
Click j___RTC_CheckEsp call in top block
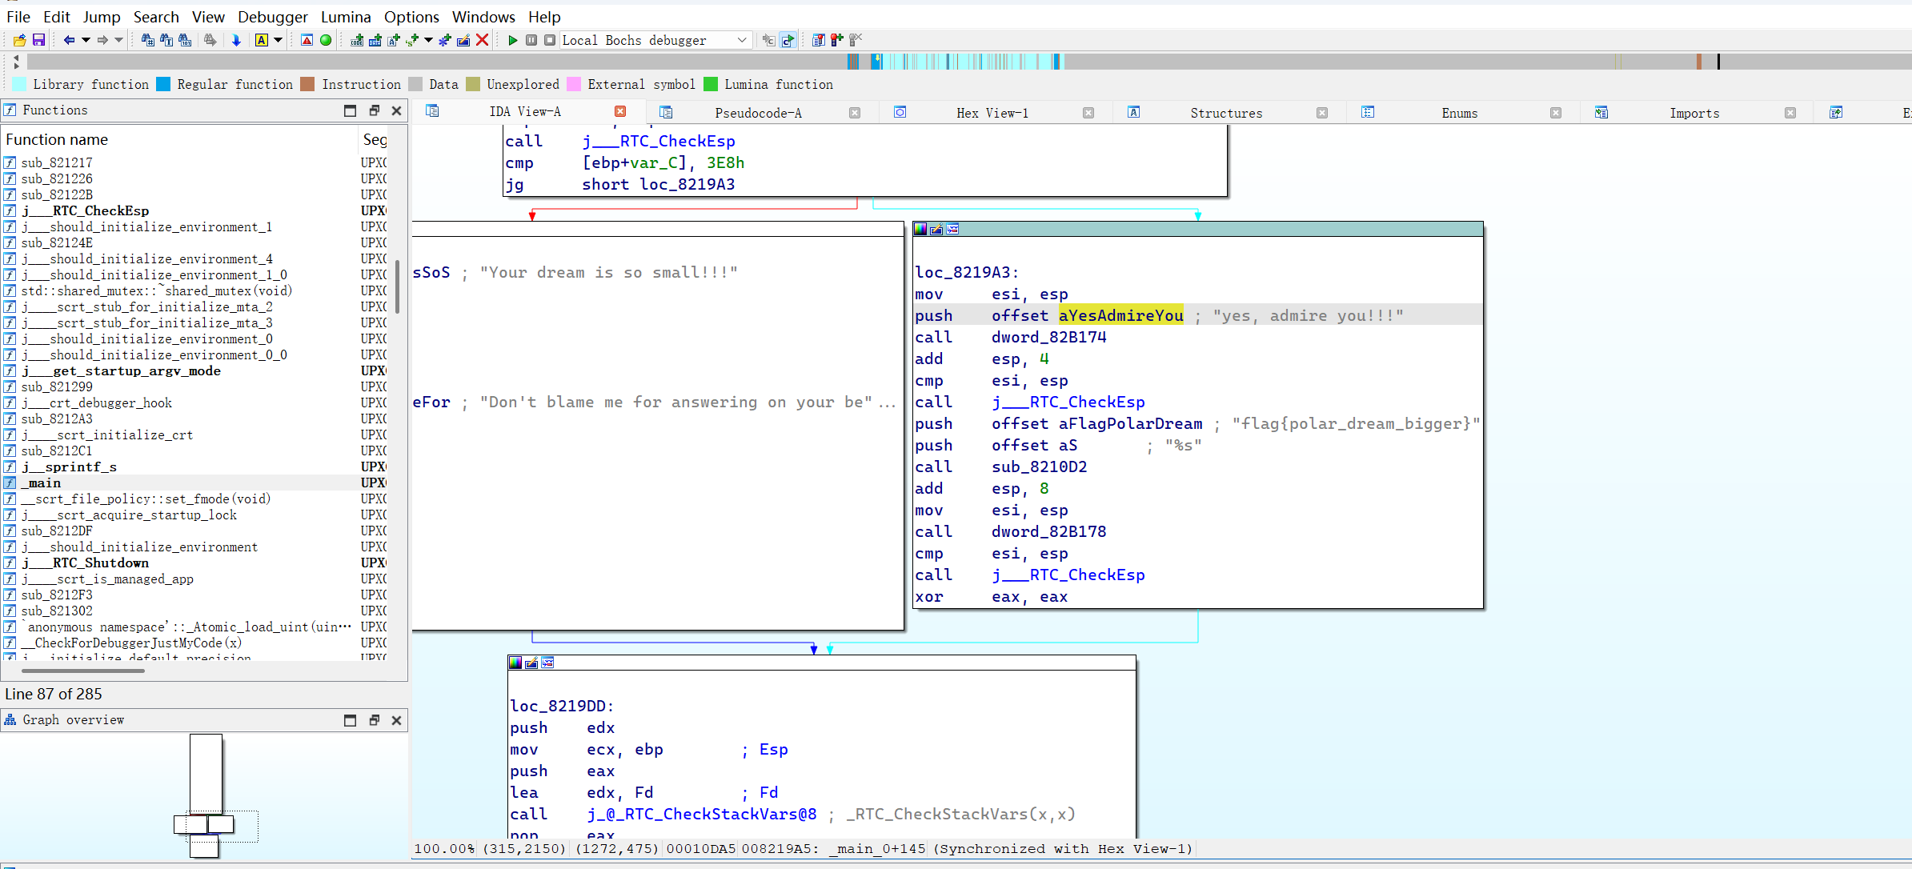coord(659,141)
